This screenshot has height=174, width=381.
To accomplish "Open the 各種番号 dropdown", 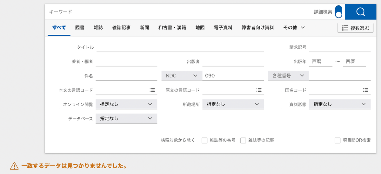I will pyautogui.click(x=289, y=76).
